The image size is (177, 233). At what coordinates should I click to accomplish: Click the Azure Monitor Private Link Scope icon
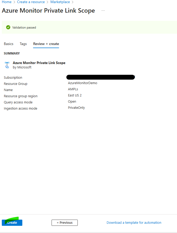[7, 65]
